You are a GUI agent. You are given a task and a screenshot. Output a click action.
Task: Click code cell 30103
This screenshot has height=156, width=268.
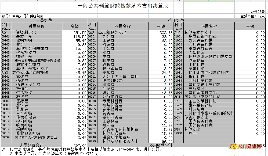pyautogui.click(x=6, y=44)
